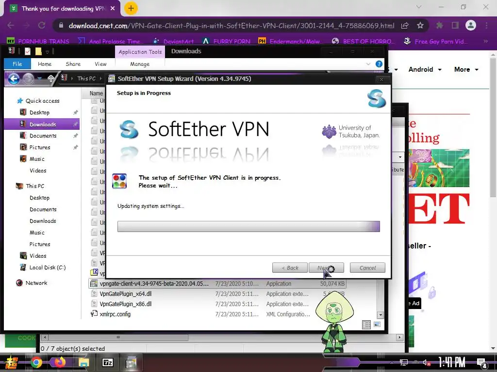The image size is (497, 372).
Task: Open the share page icon in address bar
Action: pos(405,25)
